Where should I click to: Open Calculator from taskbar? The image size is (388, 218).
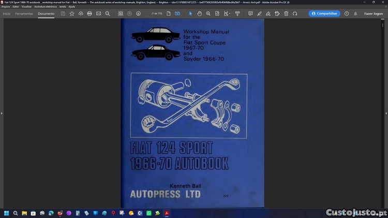click(78, 213)
